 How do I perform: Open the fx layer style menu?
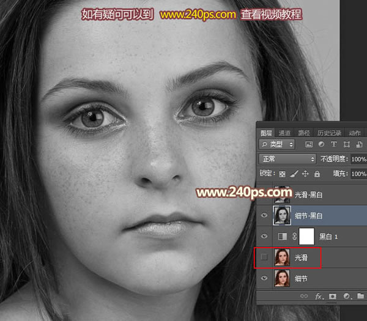(x=319, y=297)
